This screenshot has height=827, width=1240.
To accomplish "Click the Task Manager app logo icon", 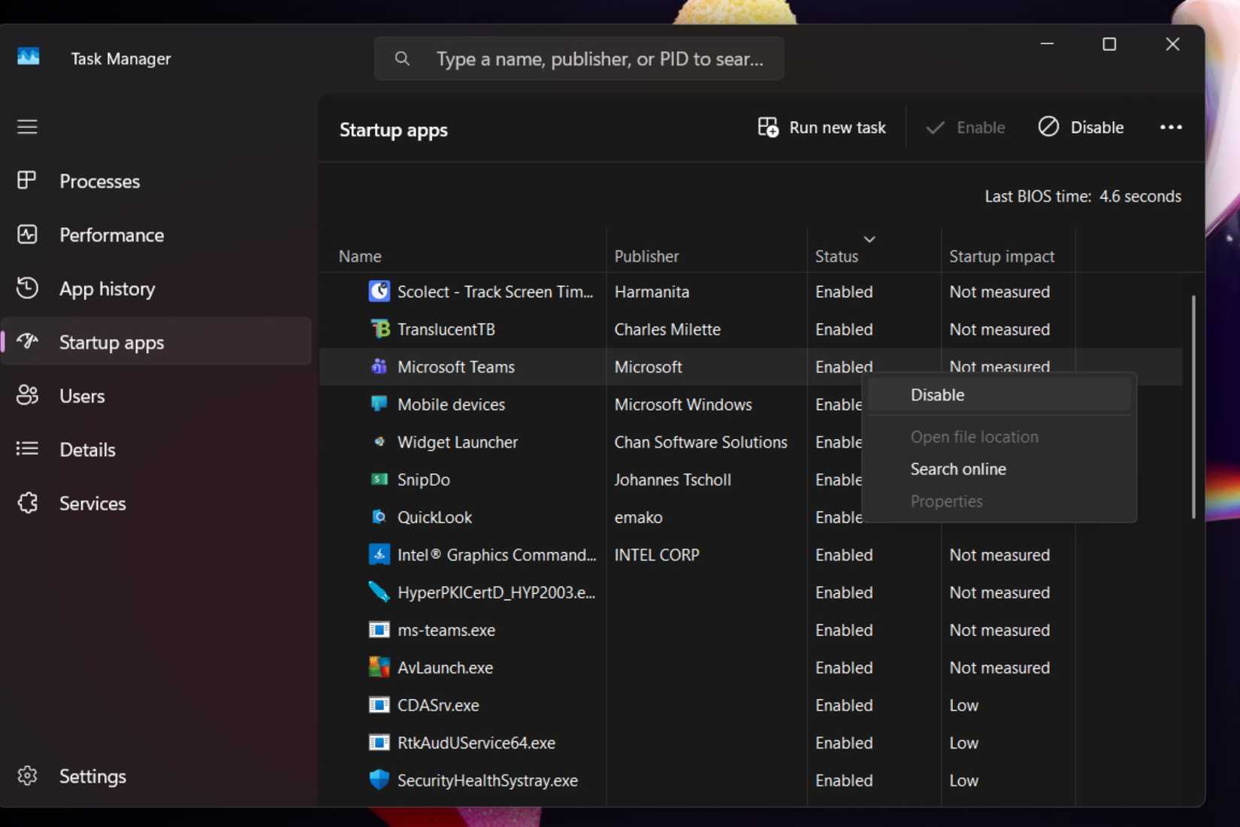I will [29, 57].
